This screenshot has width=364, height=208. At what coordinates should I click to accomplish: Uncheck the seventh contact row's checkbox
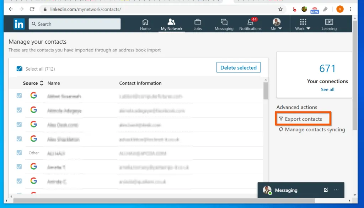[x=19, y=181]
